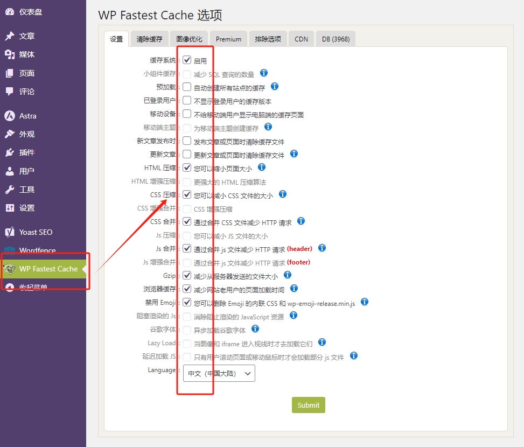Open the Language dropdown

coord(219,373)
